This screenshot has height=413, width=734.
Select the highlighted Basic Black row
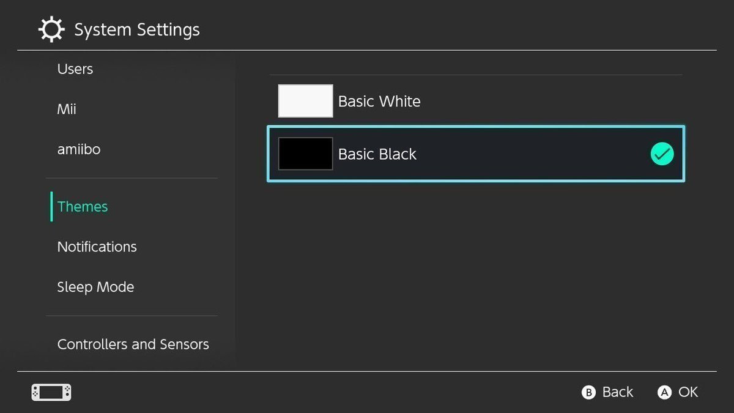coord(476,154)
